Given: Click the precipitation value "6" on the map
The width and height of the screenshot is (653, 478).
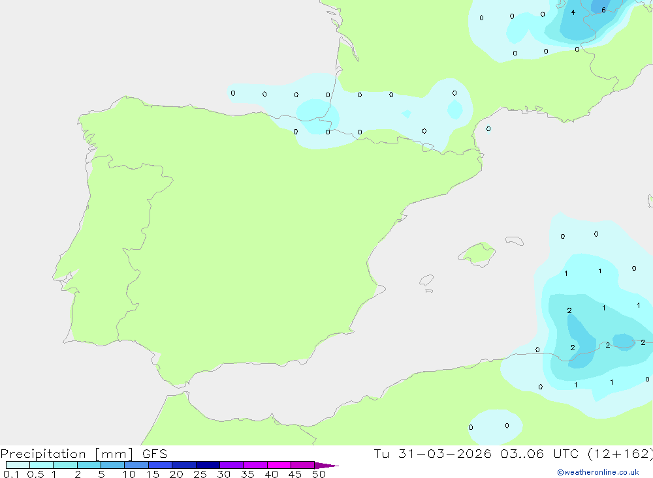Looking at the screenshot, I should click(604, 10).
